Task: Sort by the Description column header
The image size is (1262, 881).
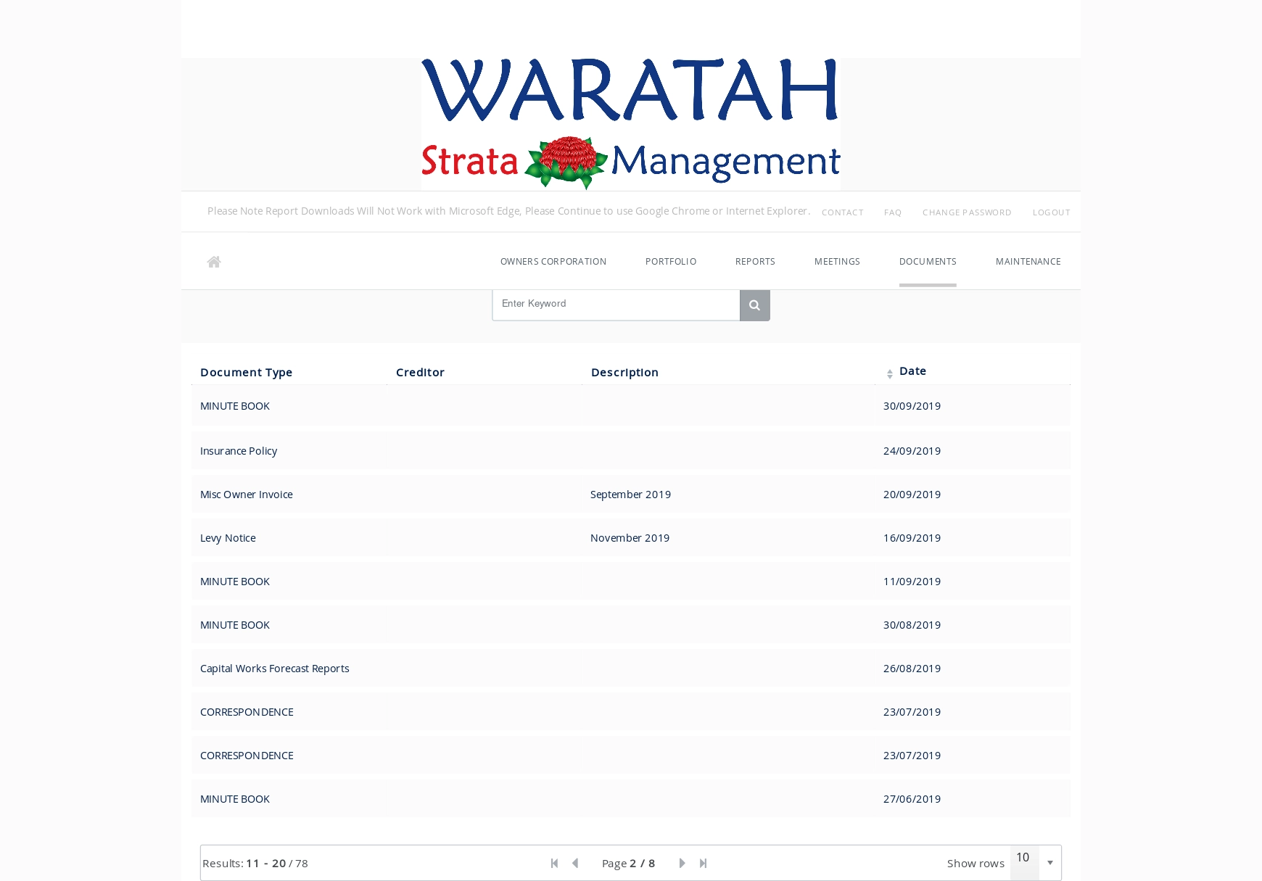Action: [624, 373]
